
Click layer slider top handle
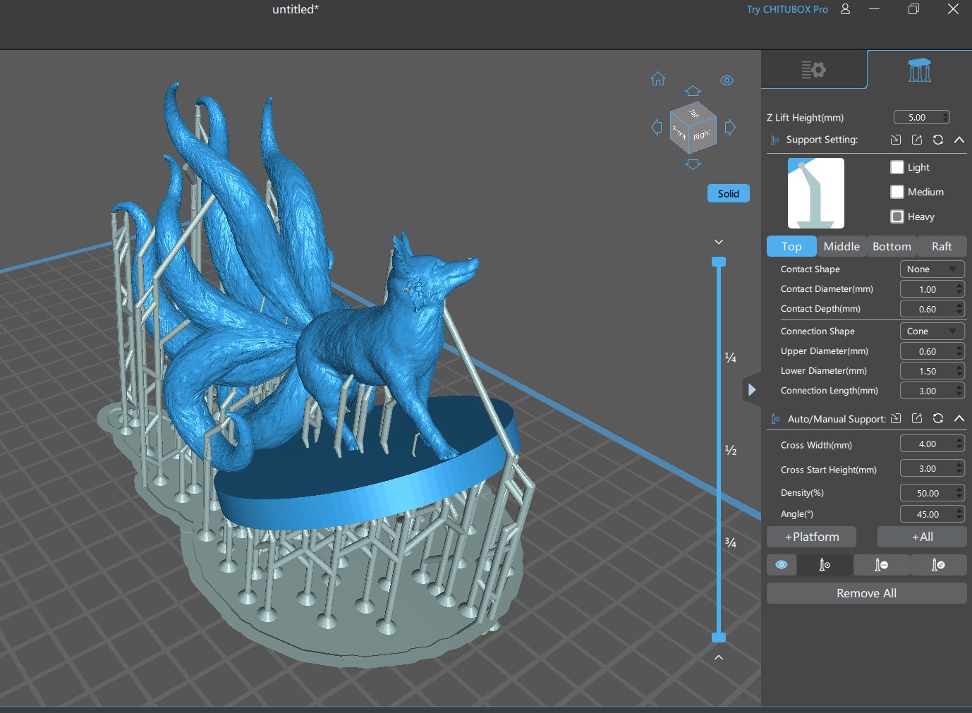click(x=719, y=262)
